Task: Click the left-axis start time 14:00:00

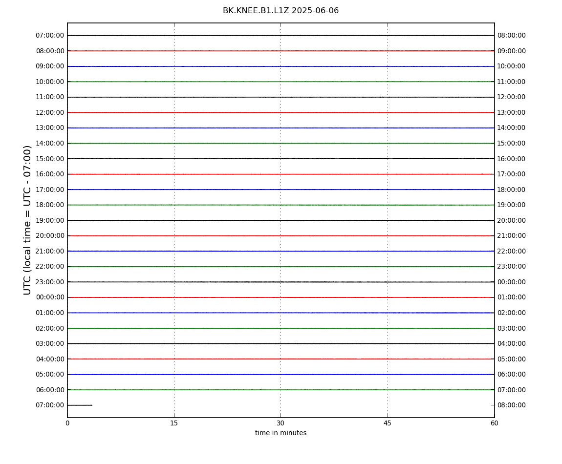Action: 50,143
